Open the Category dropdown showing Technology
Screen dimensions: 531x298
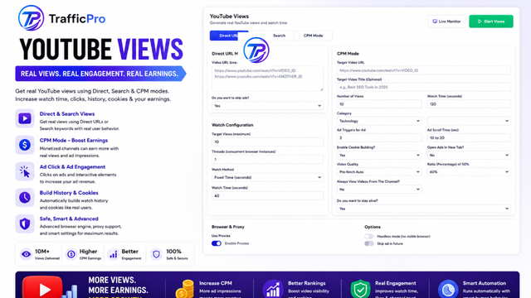point(379,121)
